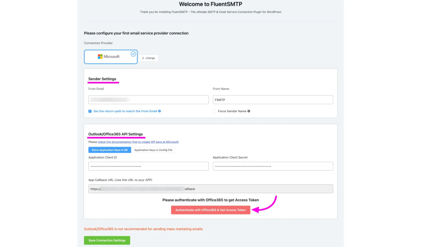Enable the Force Sender Name checkbox
This screenshot has width=423, height=247.
214,111
